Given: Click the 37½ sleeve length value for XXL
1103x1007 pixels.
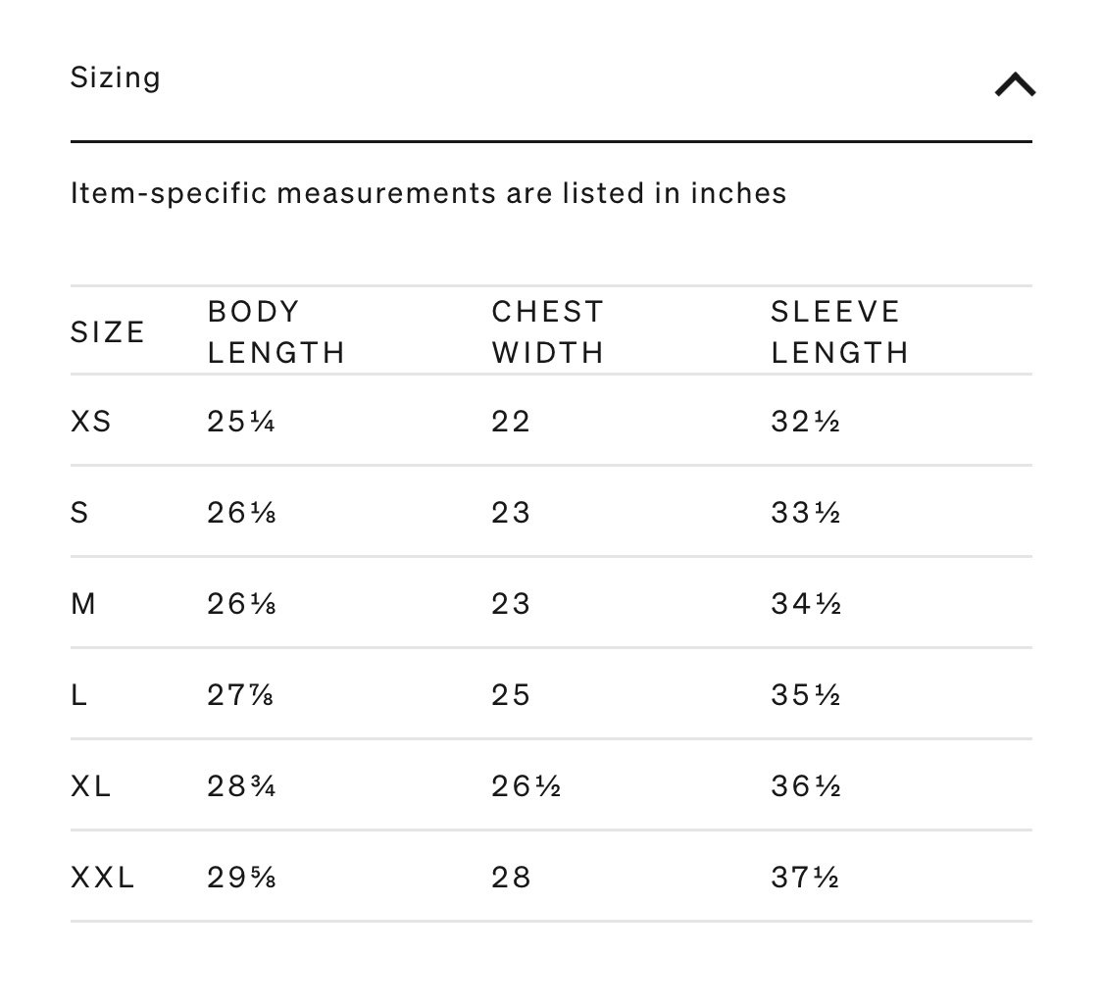Looking at the screenshot, I should (806, 878).
